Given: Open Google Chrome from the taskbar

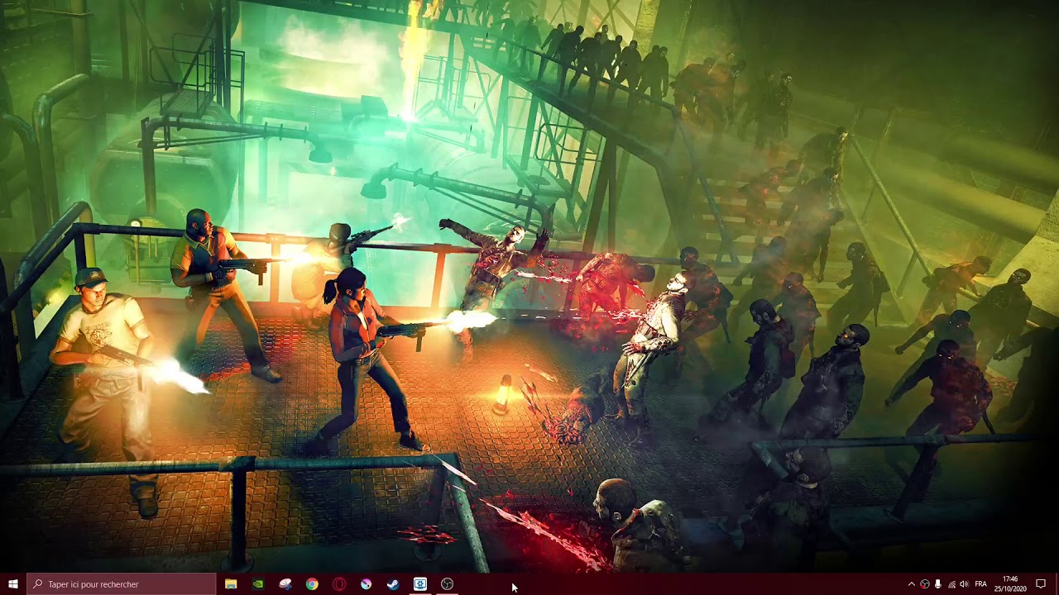Looking at the screenshot, I should click(312, 584).
